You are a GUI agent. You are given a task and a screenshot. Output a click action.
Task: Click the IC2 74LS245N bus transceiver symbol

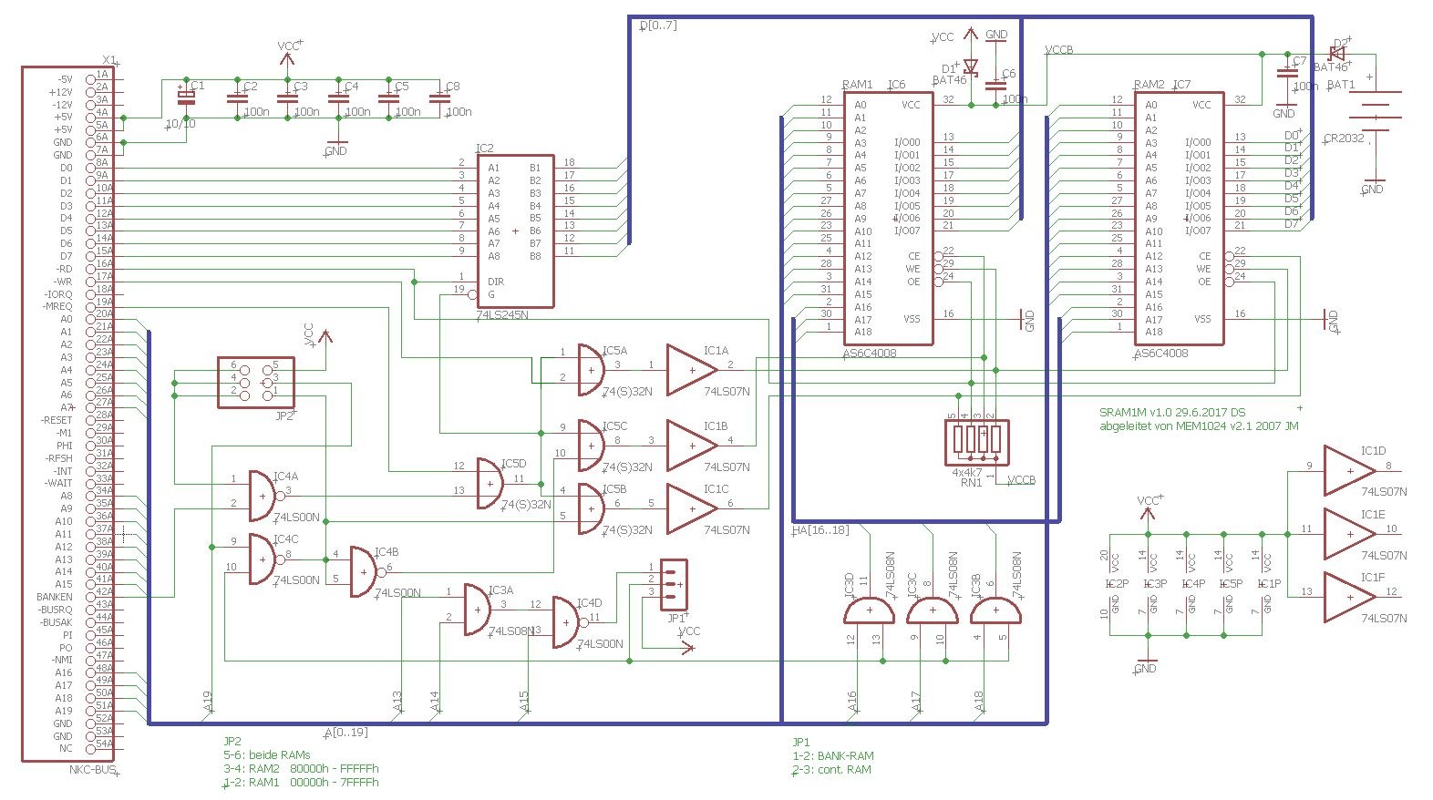(515, 231)
